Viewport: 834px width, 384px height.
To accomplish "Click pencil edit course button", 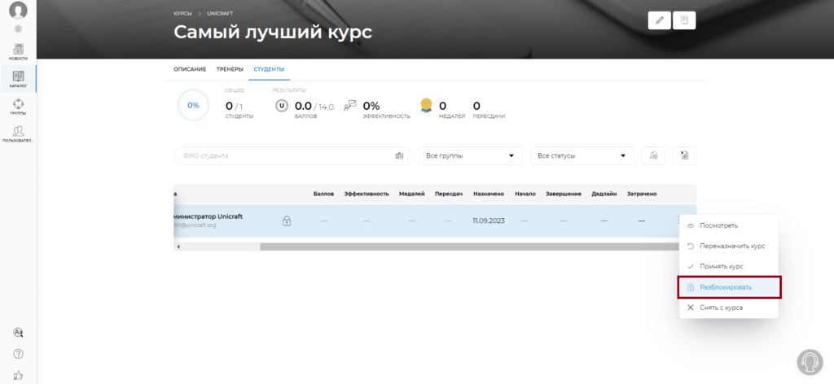I will pyautogui.click(x=660, y=20).
